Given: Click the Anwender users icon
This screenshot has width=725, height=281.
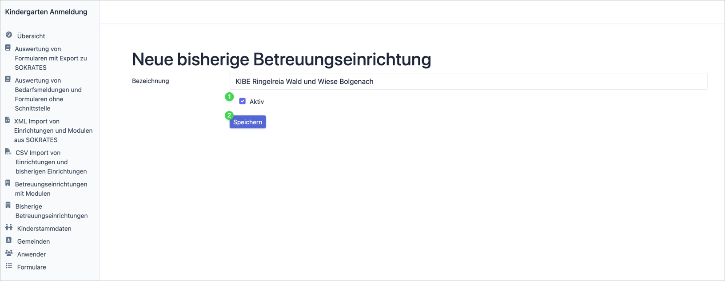Looking at the screenshot, I should pos(9,253).
